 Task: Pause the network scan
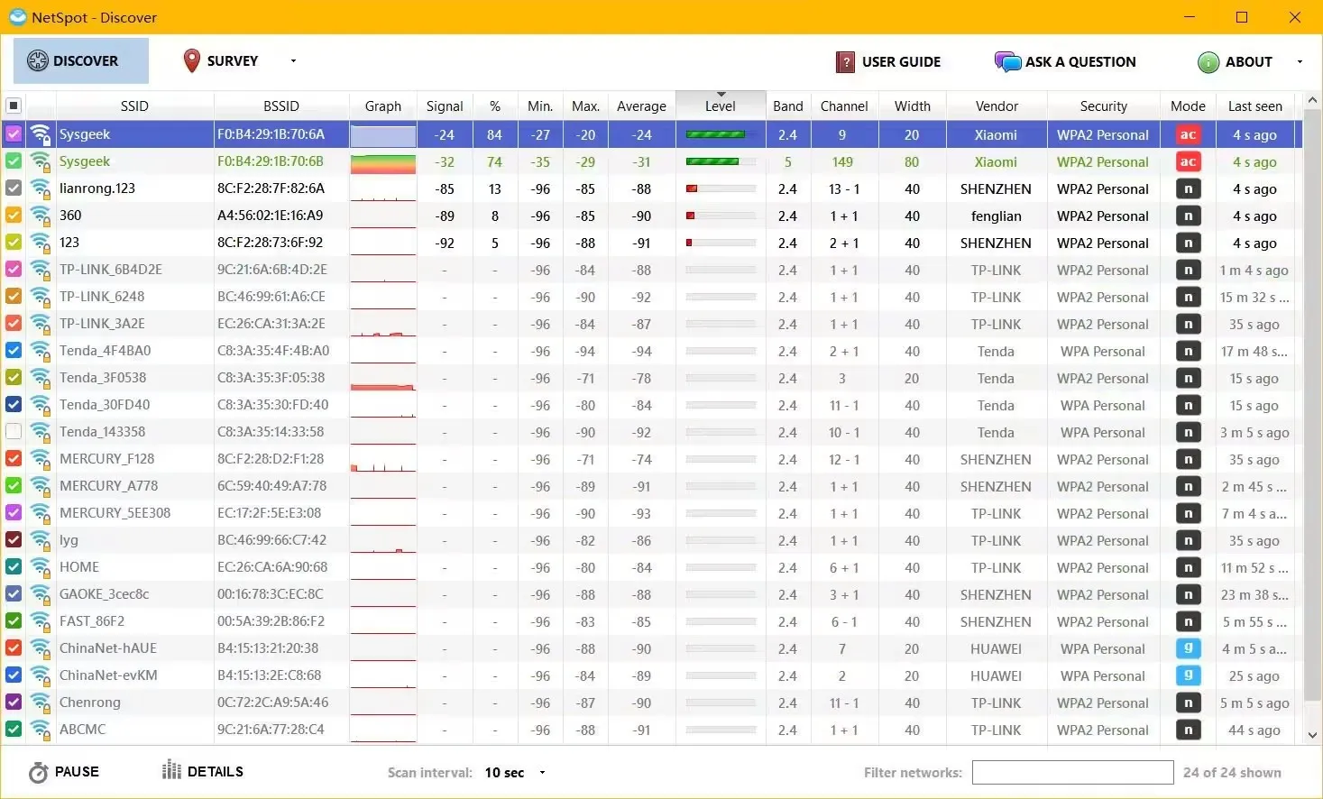(64, 772)
